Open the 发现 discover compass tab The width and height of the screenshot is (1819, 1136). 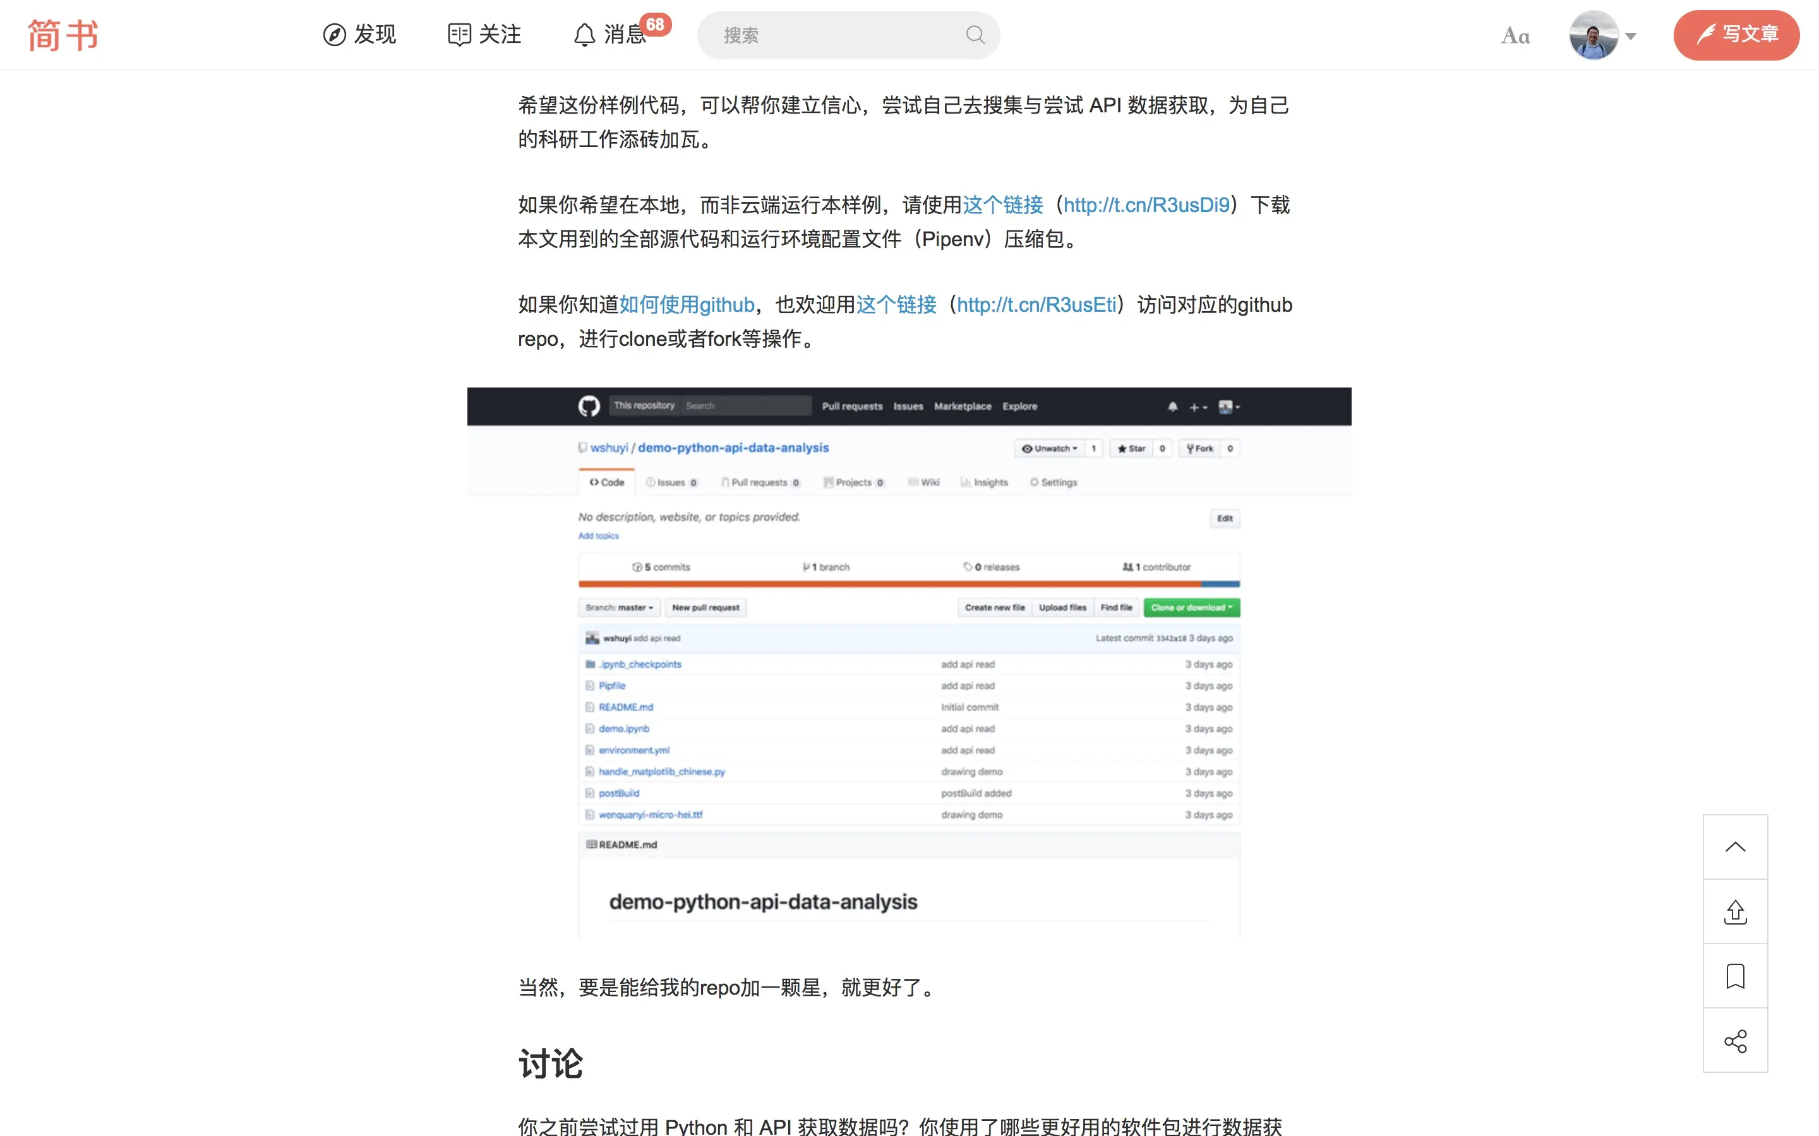click(x=359, y=35)
